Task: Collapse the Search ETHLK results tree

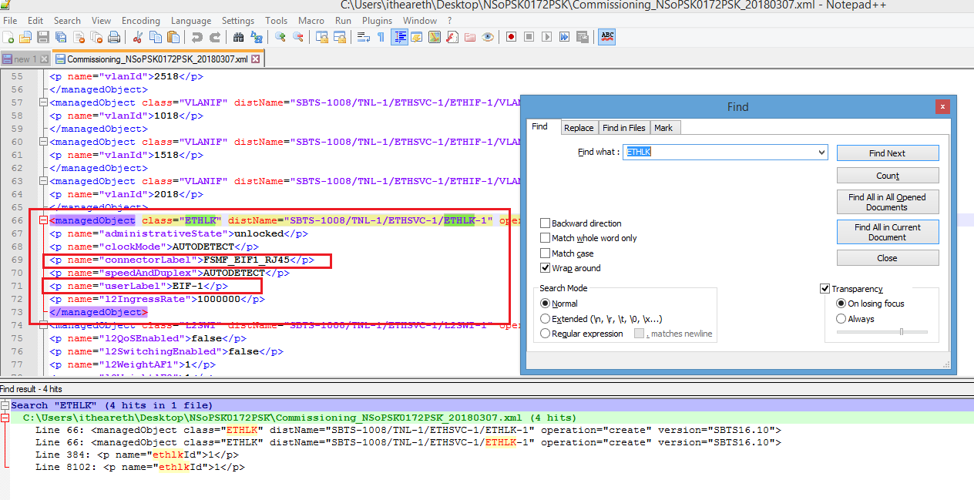Action: pyautogui.click(x=6, y=404)
